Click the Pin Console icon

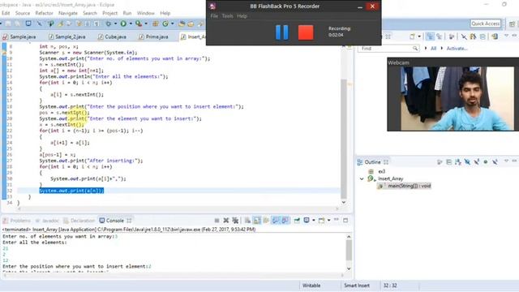coord(297,221)
